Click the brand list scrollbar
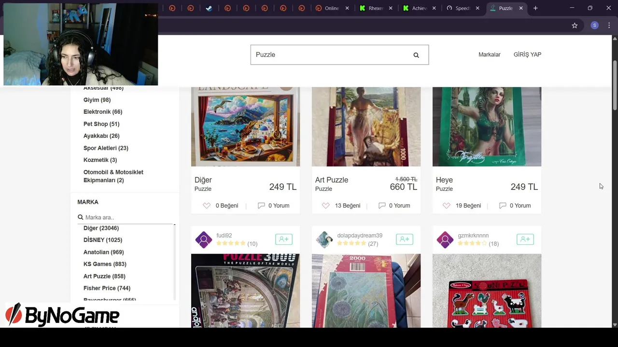The height and width of the screenshot is (347, 618). (x=174, y=263)
